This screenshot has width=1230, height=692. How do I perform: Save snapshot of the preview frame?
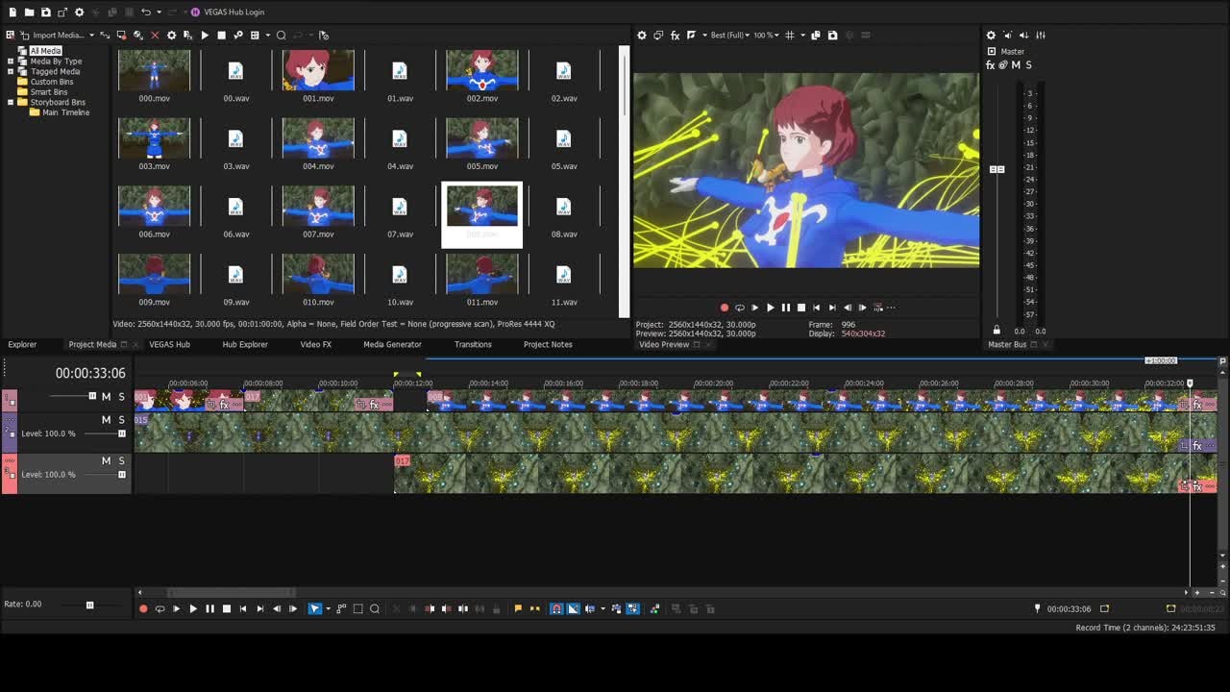tap(832, 36)
